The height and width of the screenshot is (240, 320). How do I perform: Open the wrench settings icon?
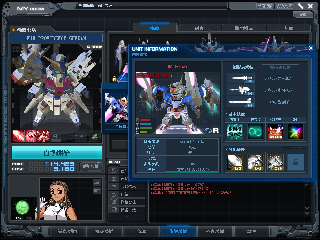[x=300, y=6]
